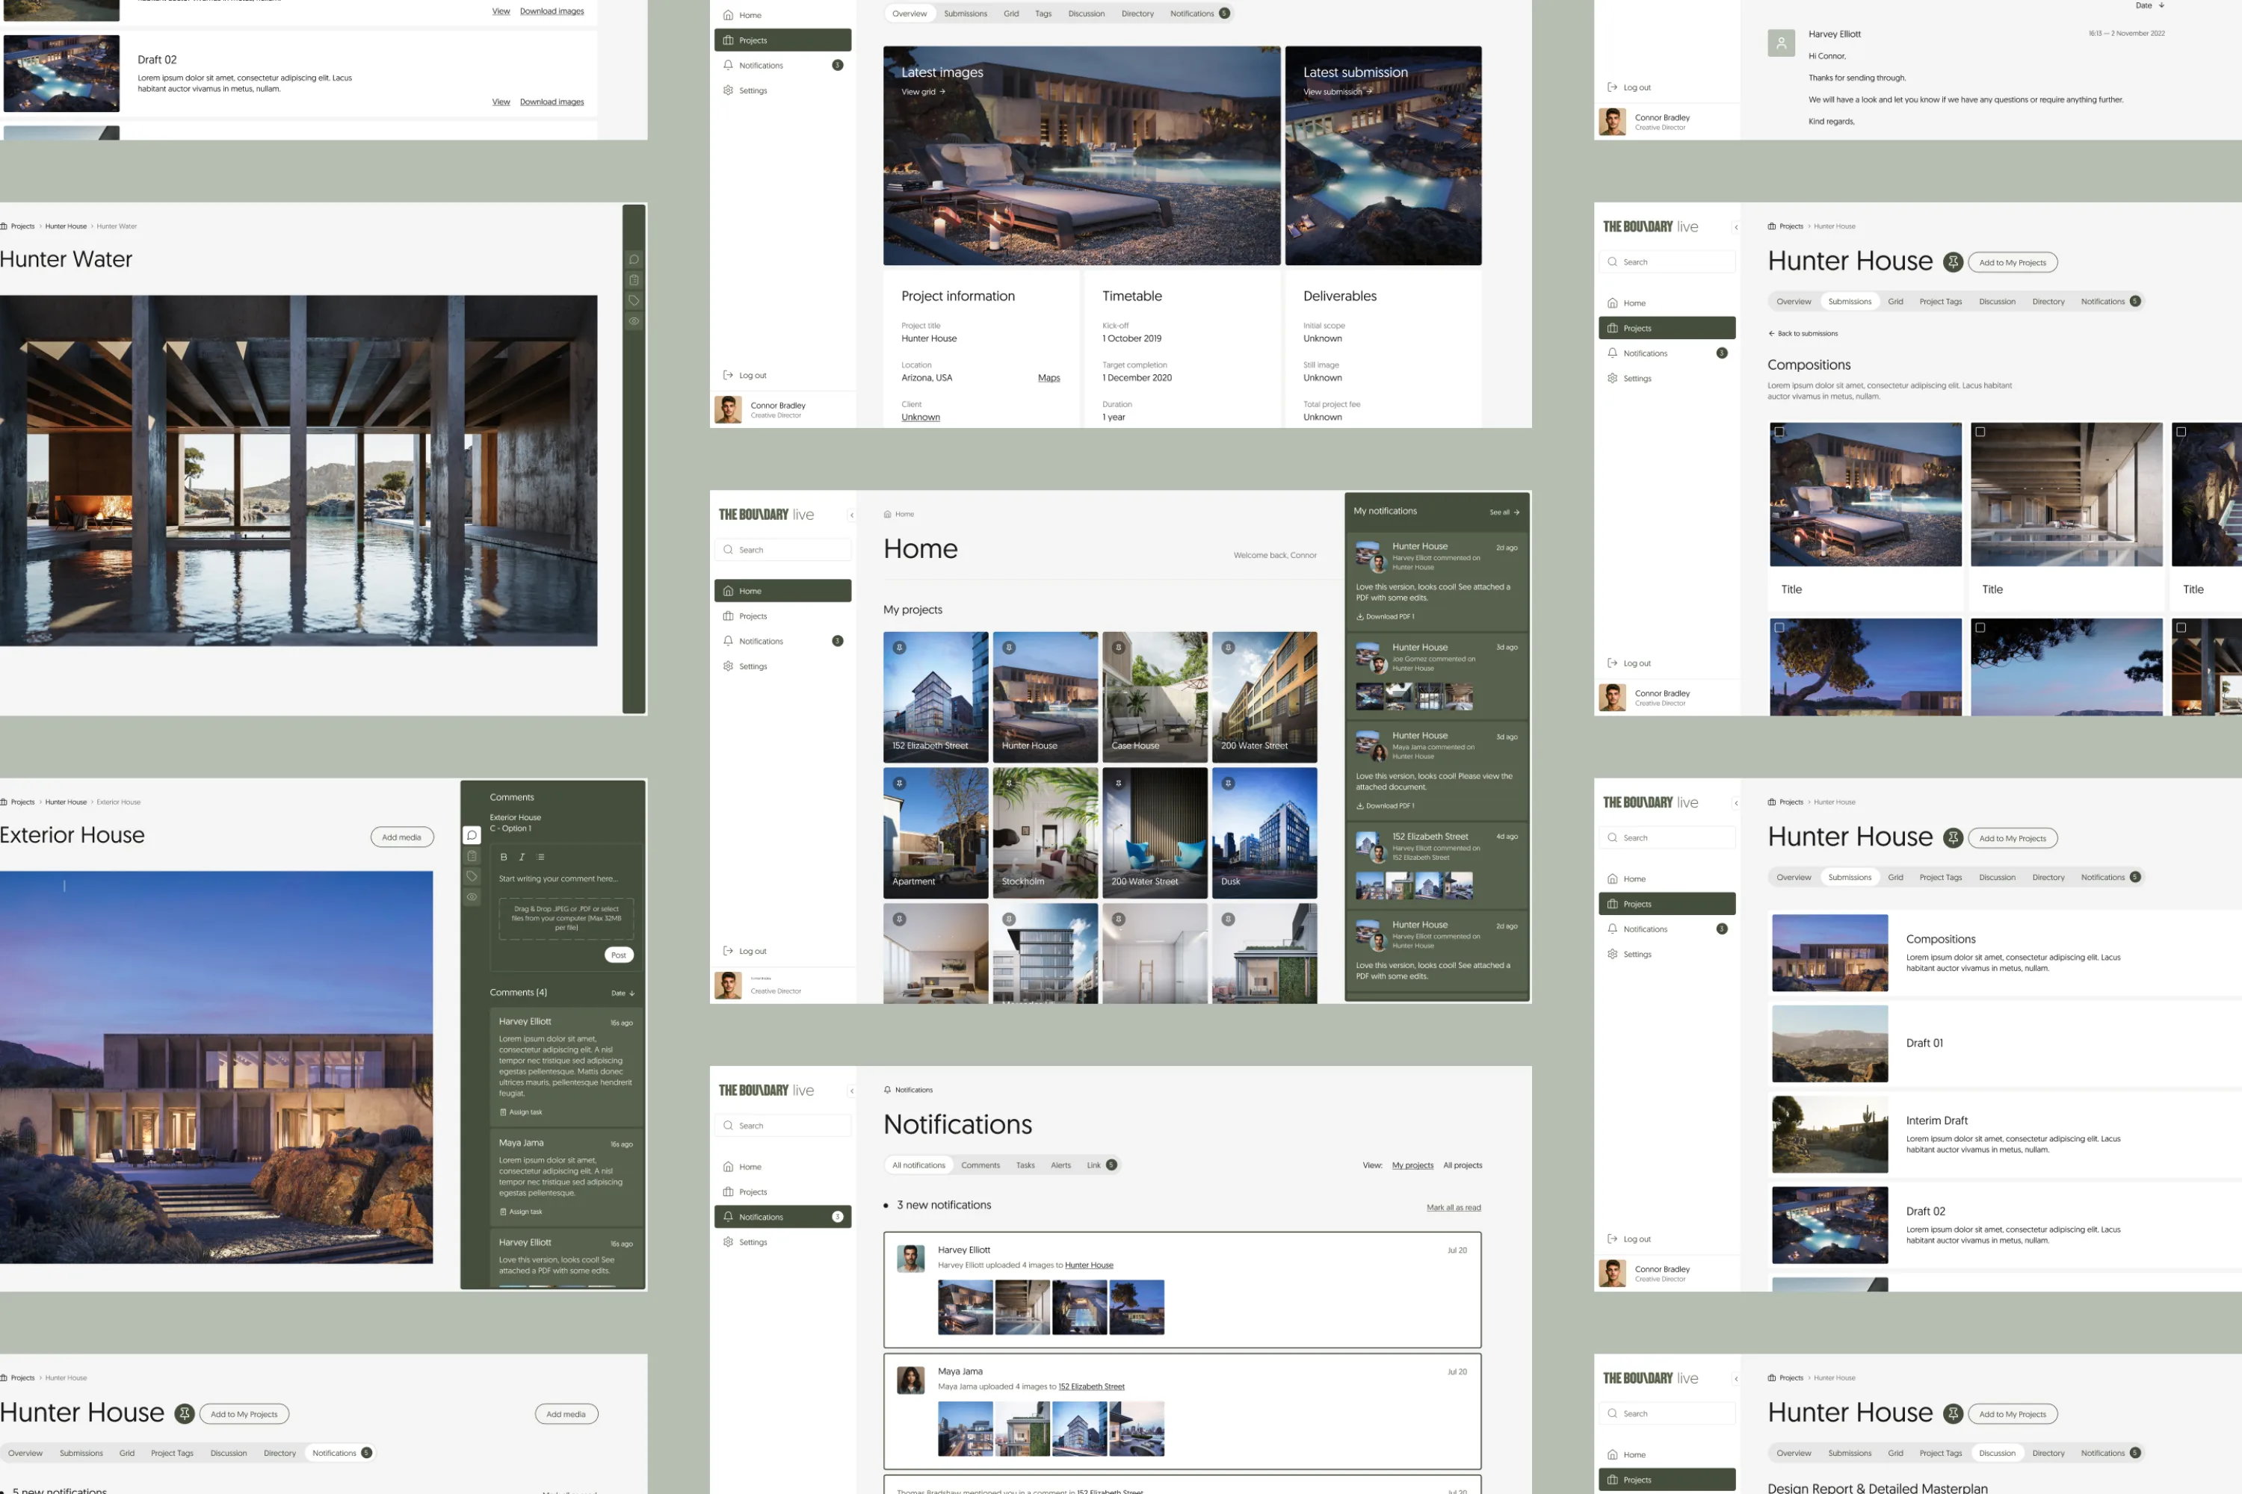Viewport: 2242px width, 1494px height.
Task: Insert a bulleted list in the comment box
Action: pyautogui.click(x=541, y=858)
